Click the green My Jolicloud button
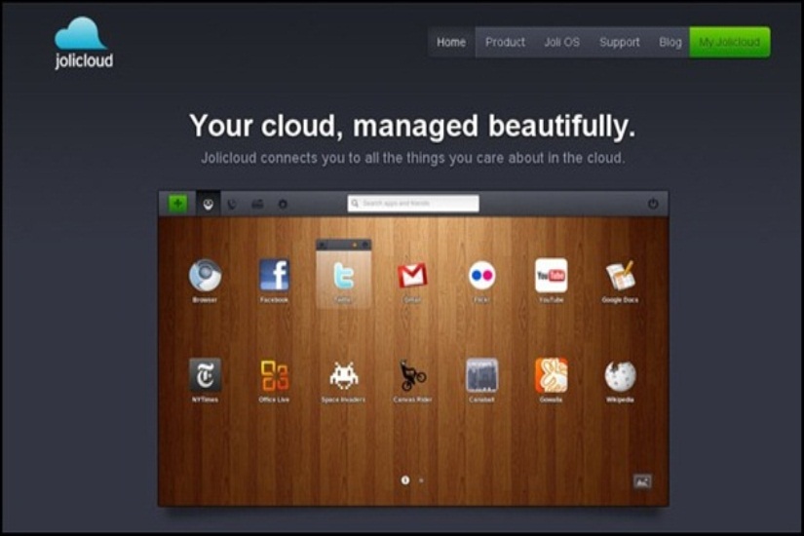The width and height of the screenshot is (804, 536). (x=729, y=42)
